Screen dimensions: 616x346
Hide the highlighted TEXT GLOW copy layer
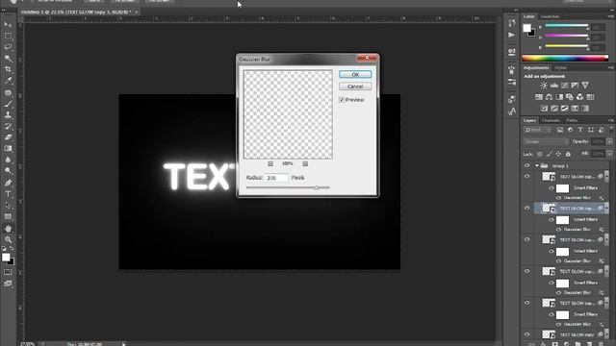click(x=527, y=209)
